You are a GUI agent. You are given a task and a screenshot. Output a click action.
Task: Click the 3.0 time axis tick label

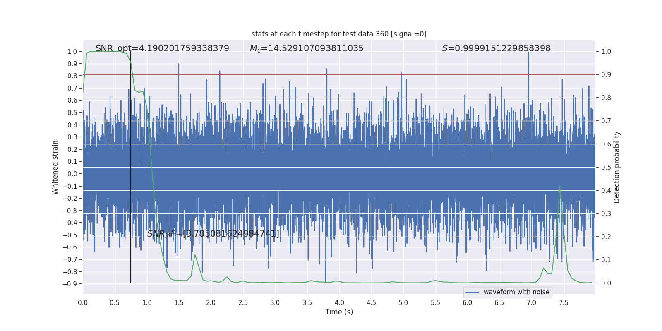(x=275, y=303)
